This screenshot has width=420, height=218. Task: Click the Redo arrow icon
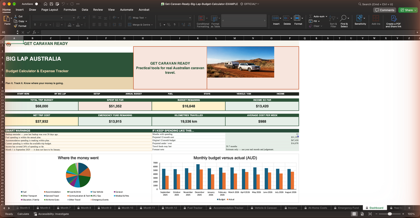point(72,4)
